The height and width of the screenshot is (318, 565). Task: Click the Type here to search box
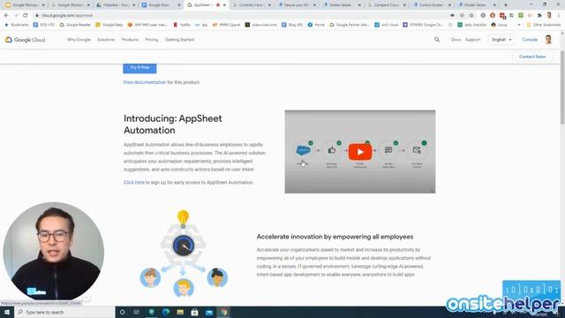(x=64, y=312)
